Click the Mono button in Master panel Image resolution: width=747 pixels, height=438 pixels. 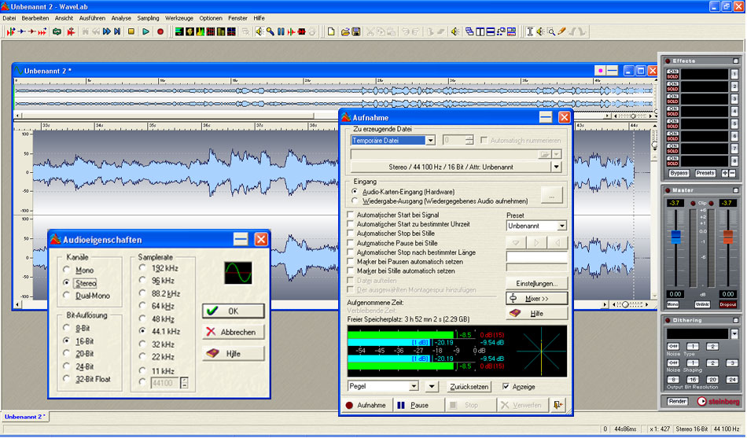click(672, 304)
